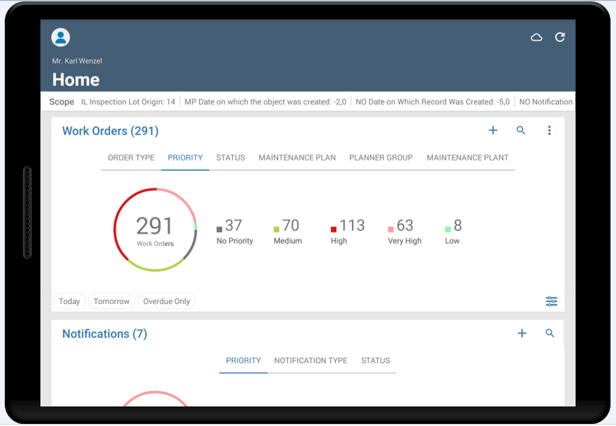Open Work Orders overflow menu
The image size is (616, 426).
point(549,130)
